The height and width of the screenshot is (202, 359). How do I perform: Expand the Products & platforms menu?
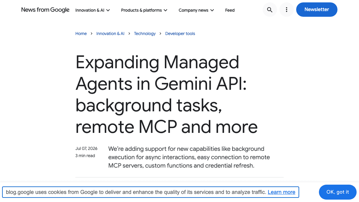click(144, 10)
